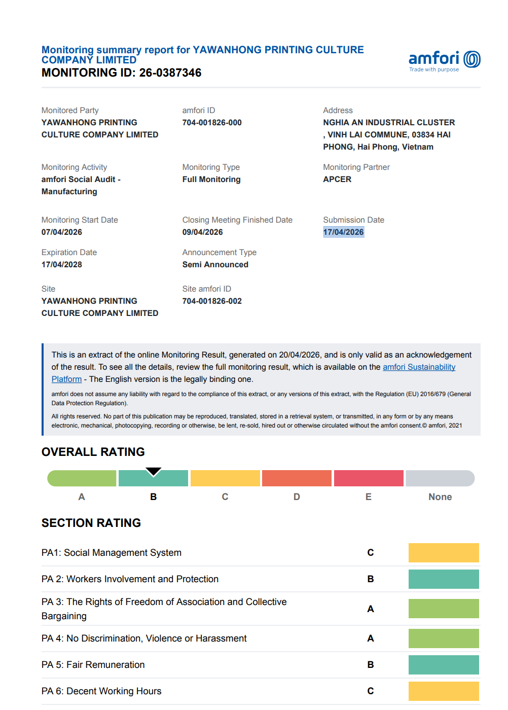Screen dimensions: 508x710
Task: Click the PA1: Social Management System row label
Action: (112, 553)
